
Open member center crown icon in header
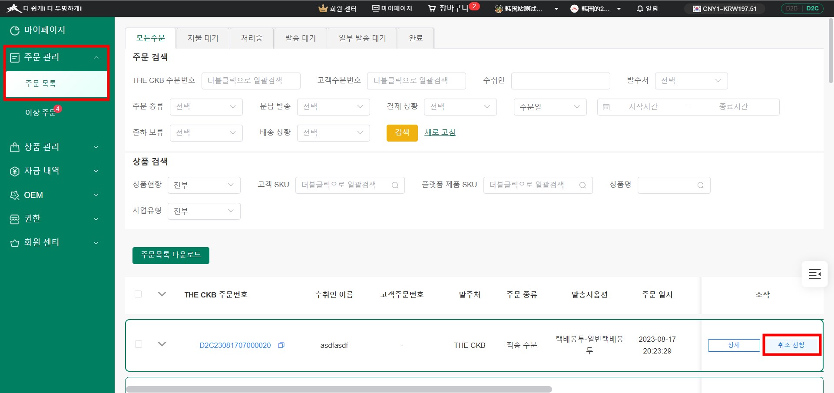click(323, 8)
